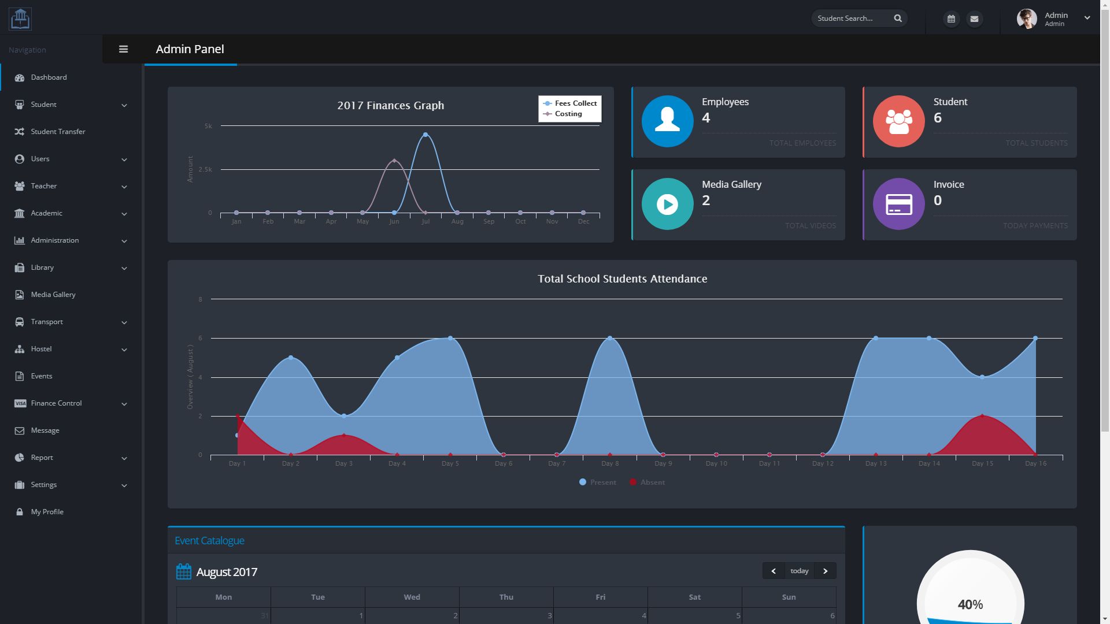The width and height of the screenshot is (1110, 624).
Task: Toggle Fees Collect series in finance legend
Action: tap(570, 103)
